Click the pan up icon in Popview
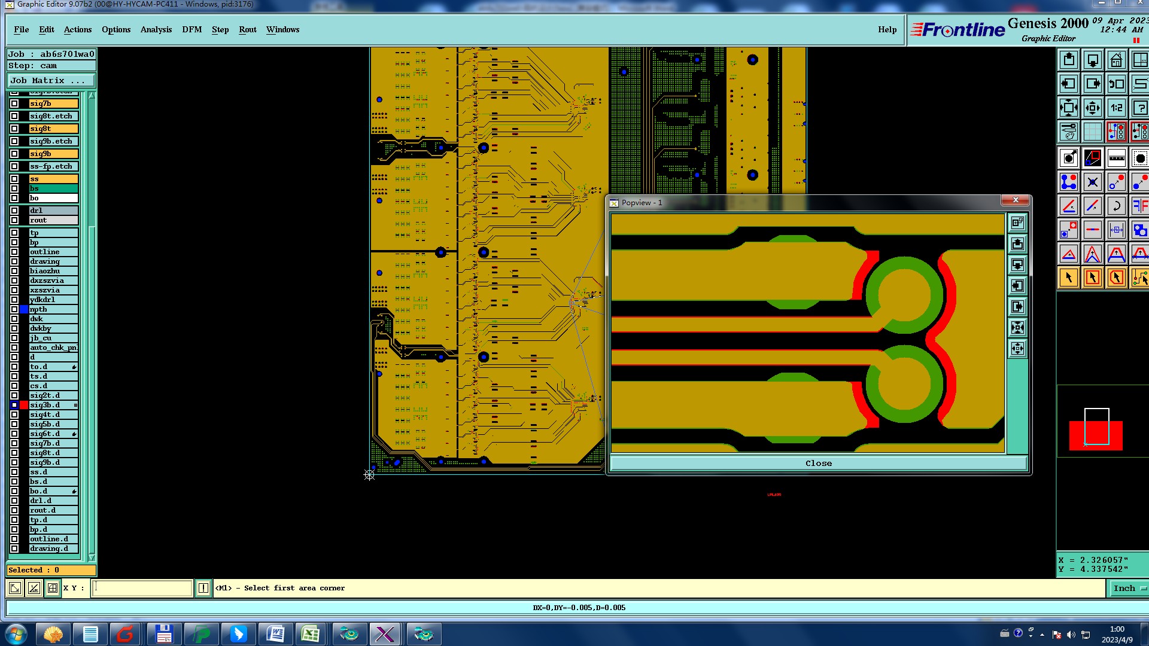 [x=1017, y=244]
